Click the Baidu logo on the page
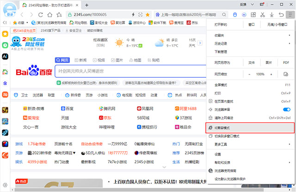Image resolution: width=296 pixels, height=192 pixels. tap(34, 72)
